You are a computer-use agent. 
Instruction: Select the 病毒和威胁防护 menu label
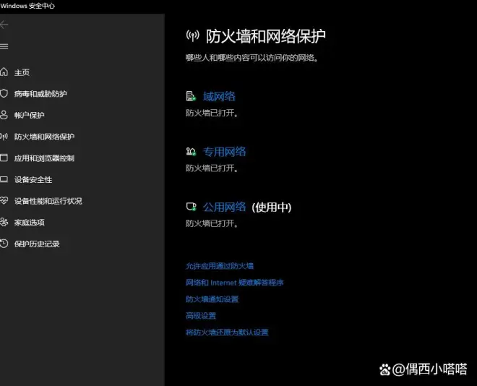point(40,94)
